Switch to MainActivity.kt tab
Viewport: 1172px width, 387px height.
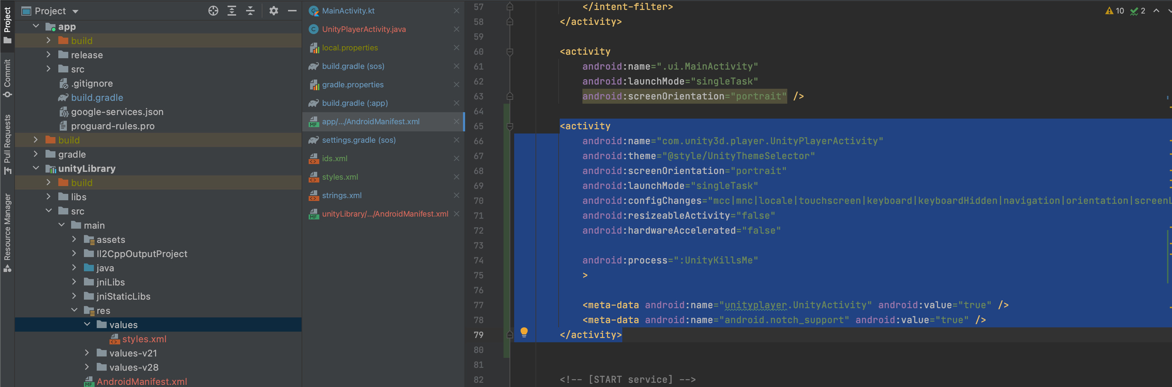point(348,11)
